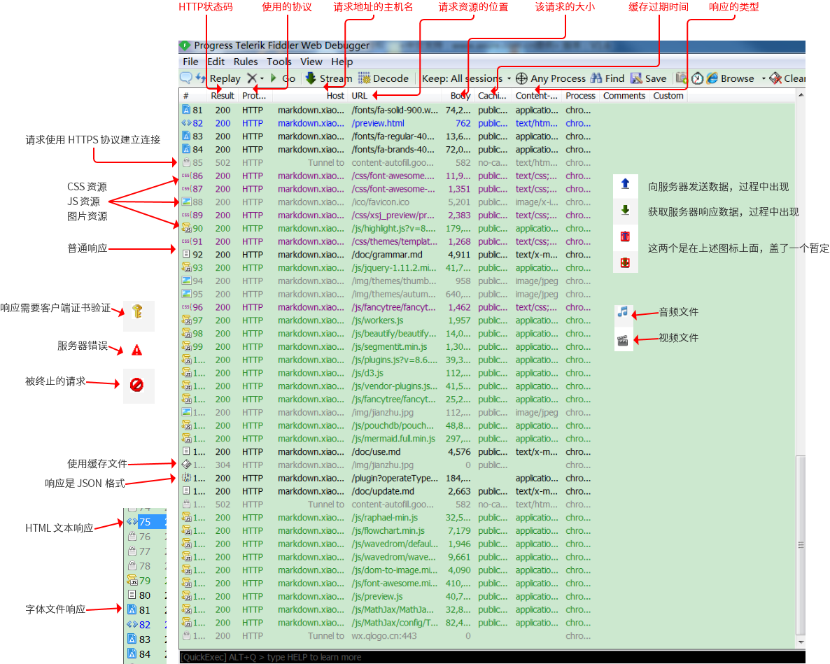This screenshot has width=830, height=664.
Task: Click the CSS icon of session 86
Action: pyautogui.click(x=186, y=176)
